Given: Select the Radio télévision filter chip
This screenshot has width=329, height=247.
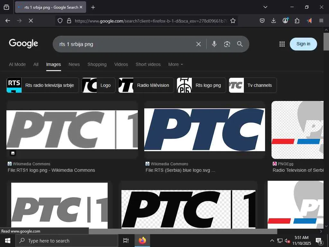Looking at the screenshot, I should point(146,85).
